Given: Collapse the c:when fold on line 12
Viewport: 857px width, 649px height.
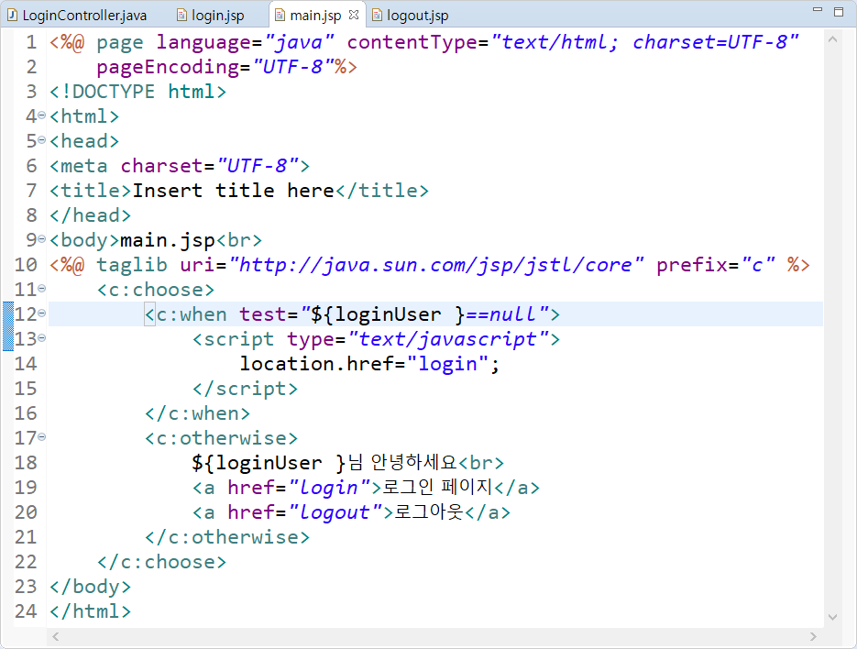Looking at the screenshot, I should pyautogui.click(x=42, y=313).
